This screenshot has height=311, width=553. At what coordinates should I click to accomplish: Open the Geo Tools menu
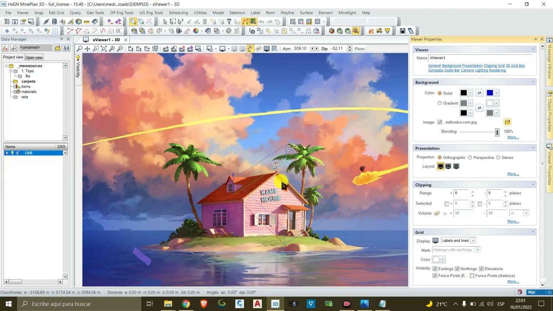pos(95,13)
